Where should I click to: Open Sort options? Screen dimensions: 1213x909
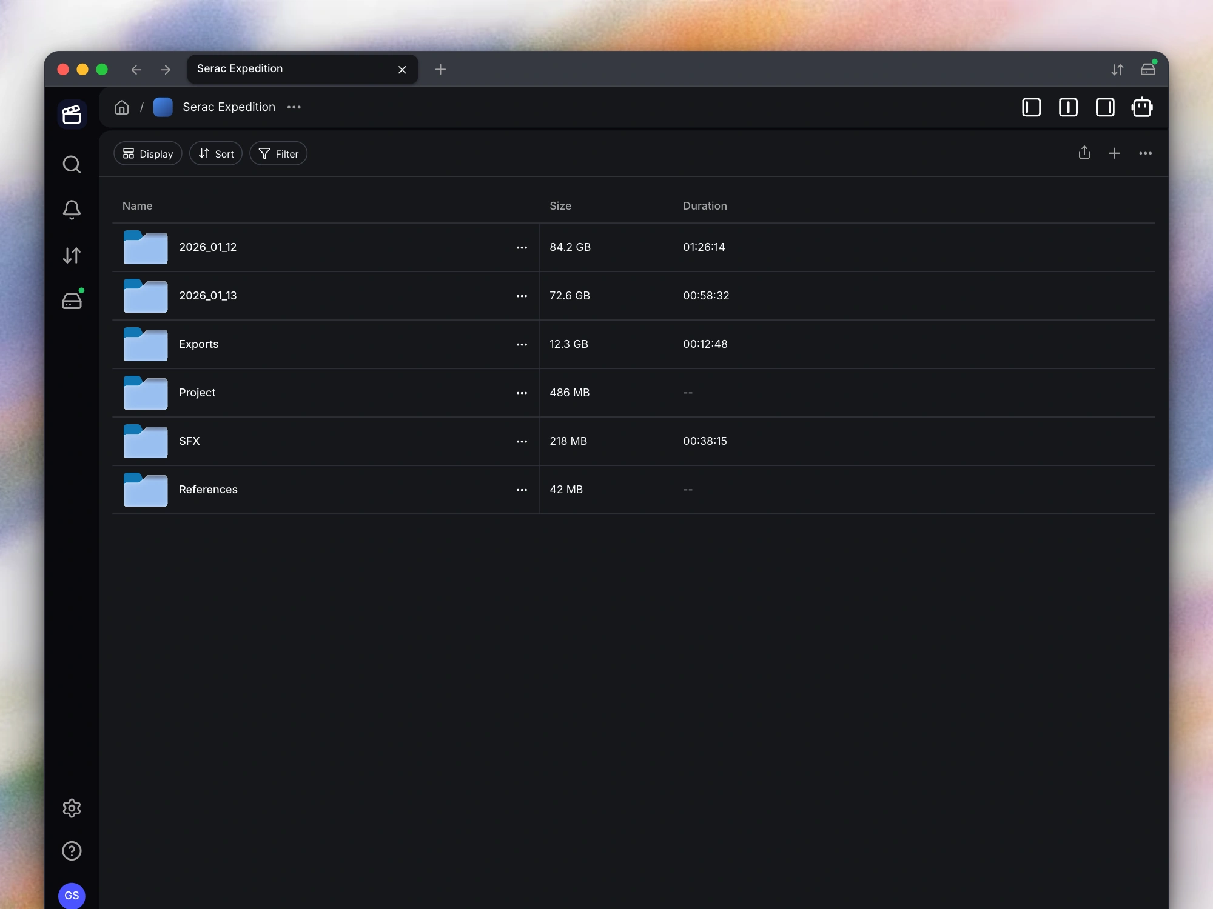pyautogui.click(x=216, y=153)
